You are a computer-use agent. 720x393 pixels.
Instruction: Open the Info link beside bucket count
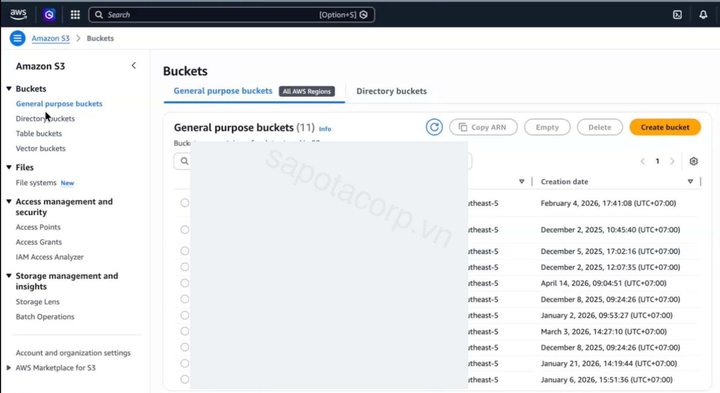click(x=325, y=129)
